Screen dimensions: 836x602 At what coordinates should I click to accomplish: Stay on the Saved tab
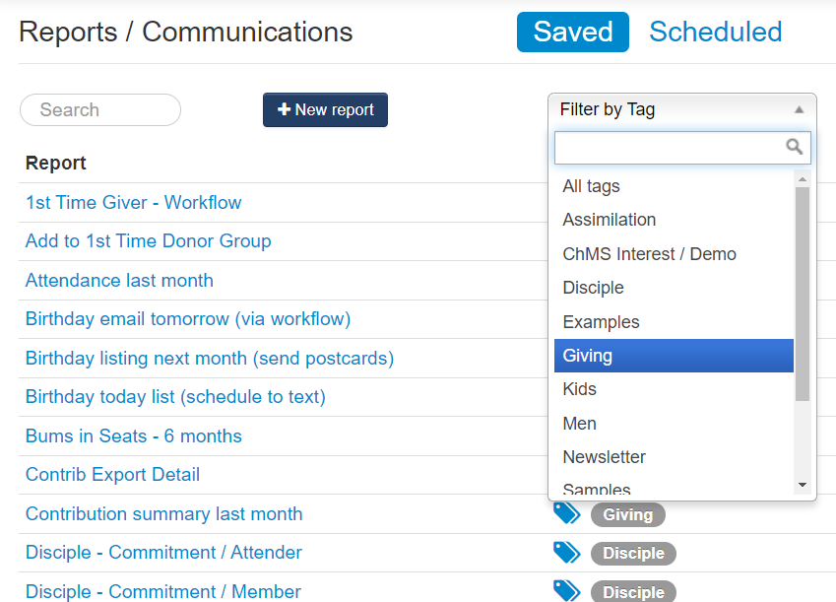572,32
